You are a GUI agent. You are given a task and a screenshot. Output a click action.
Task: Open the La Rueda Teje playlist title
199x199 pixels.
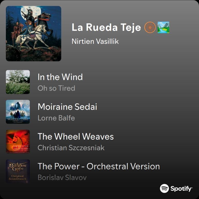[x=106, y=27]
